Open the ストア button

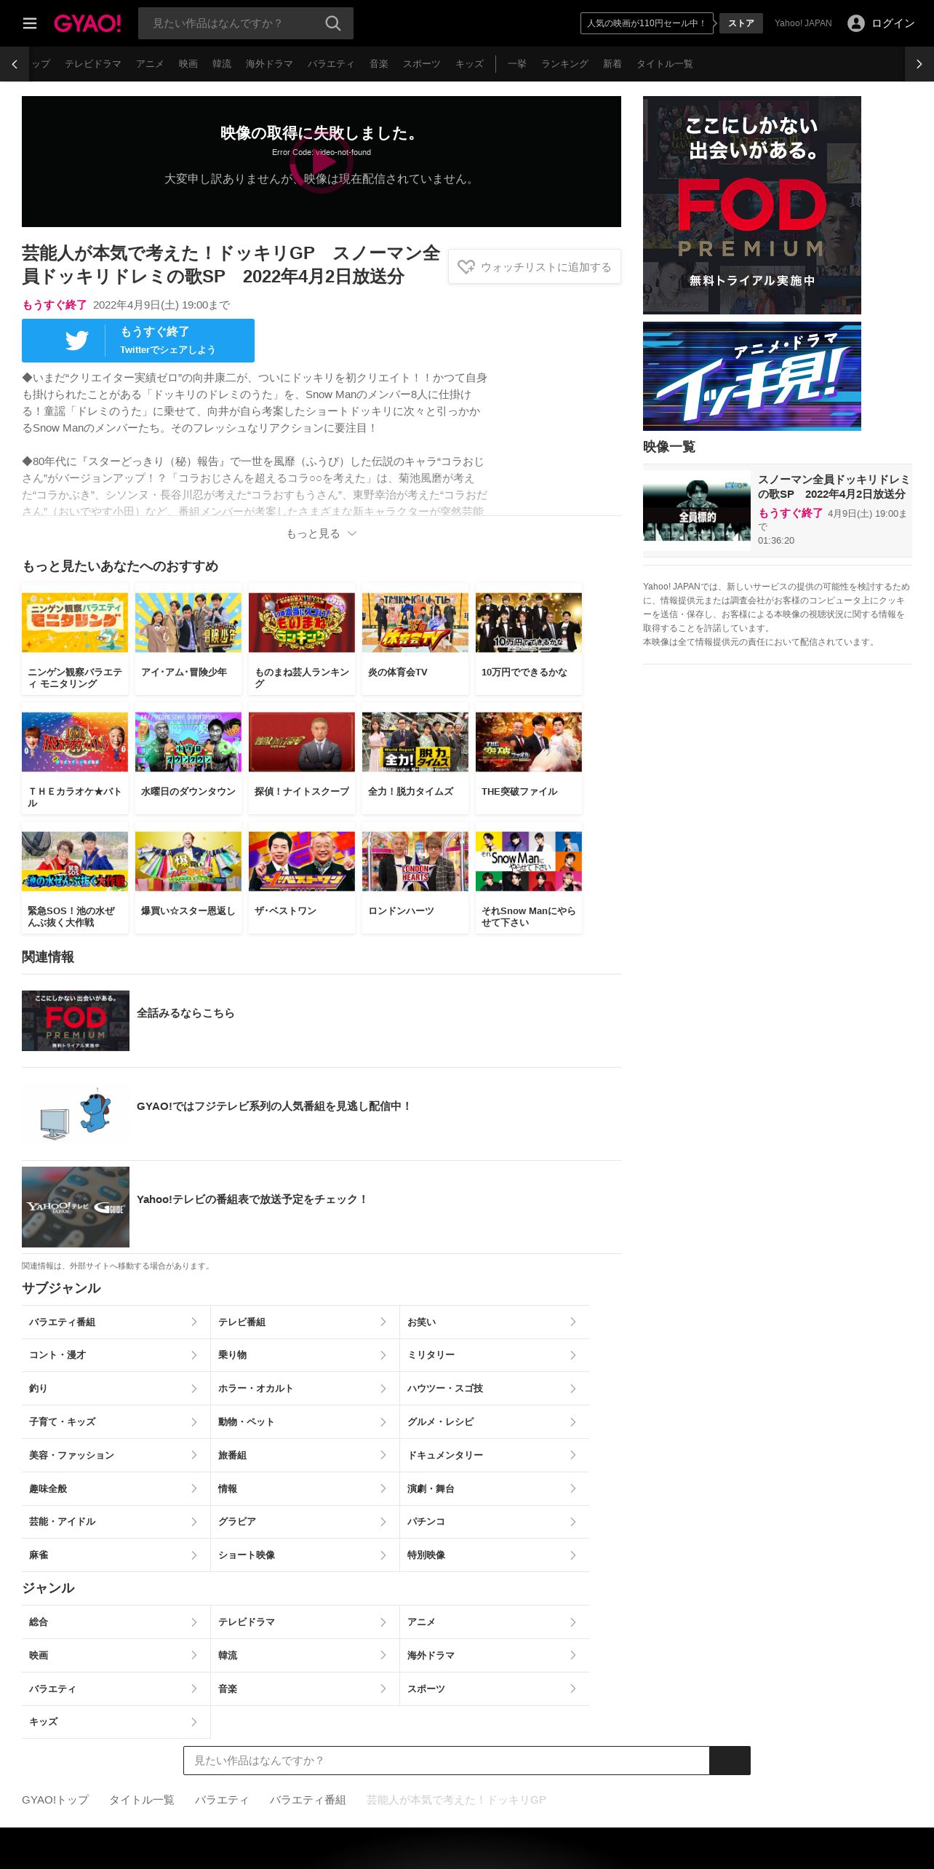pos(741,23)
